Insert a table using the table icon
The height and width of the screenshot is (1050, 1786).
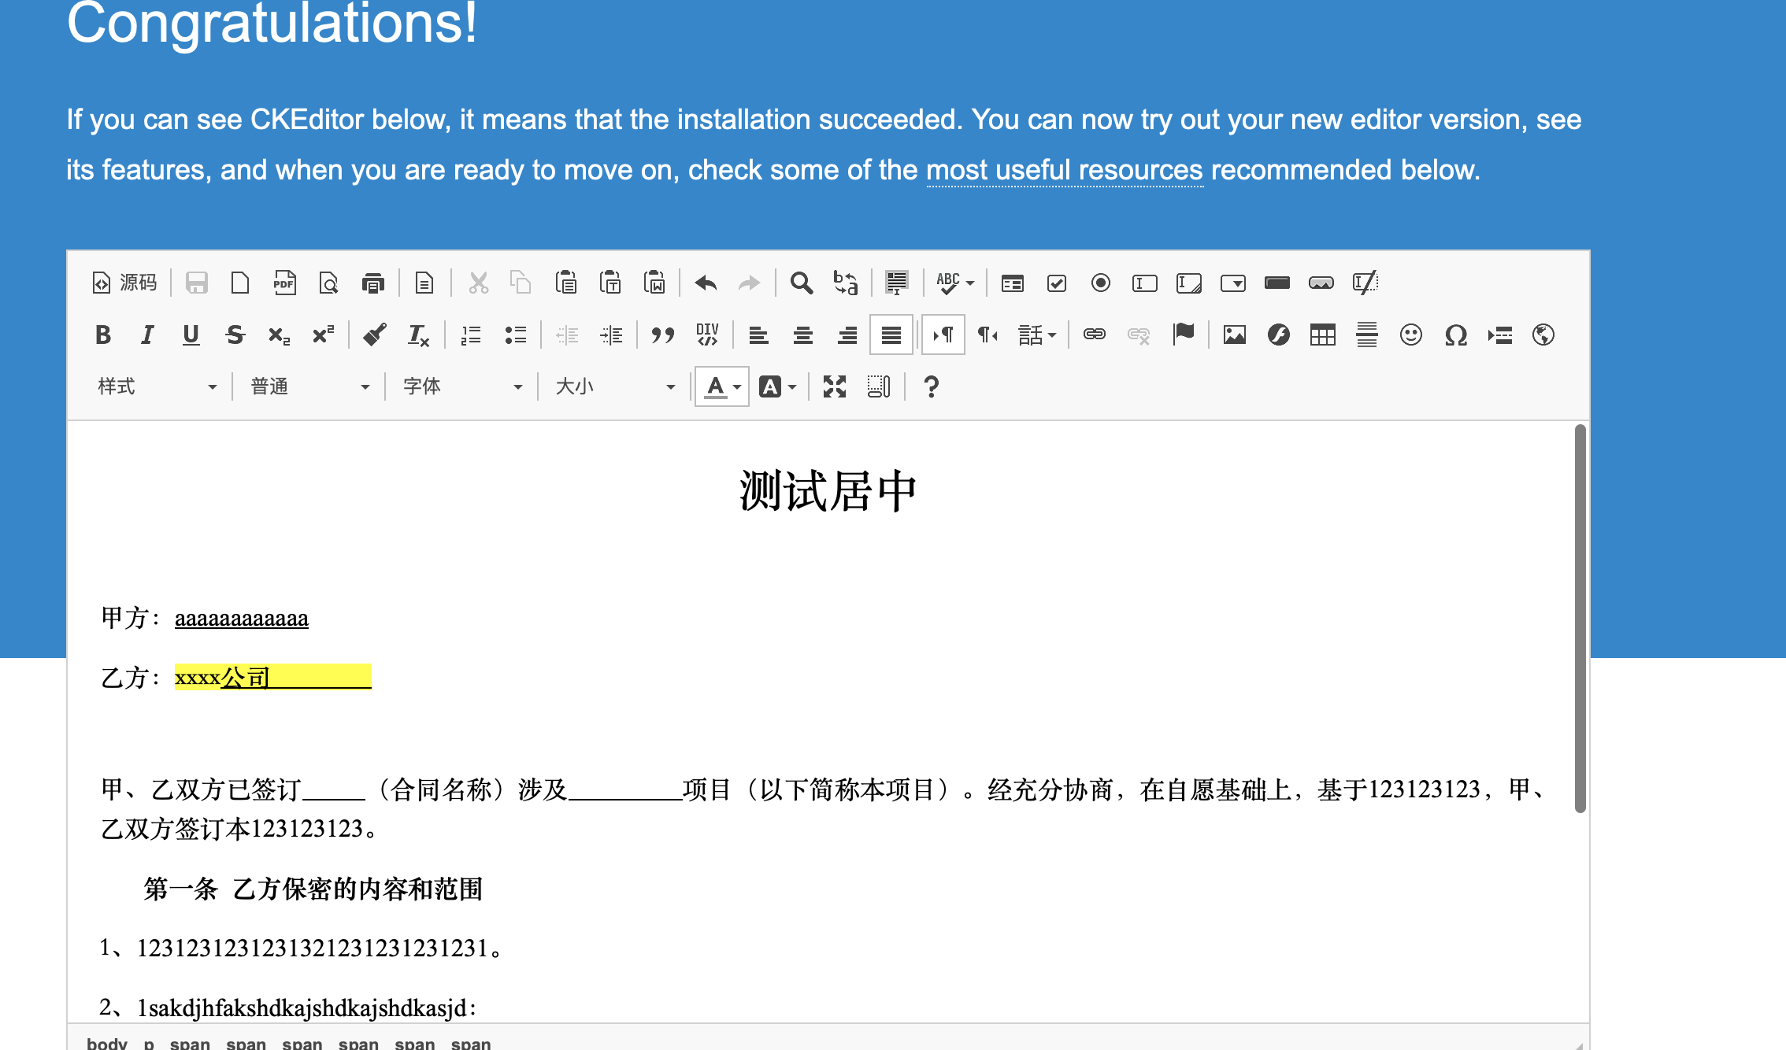tap(1322, 335)
